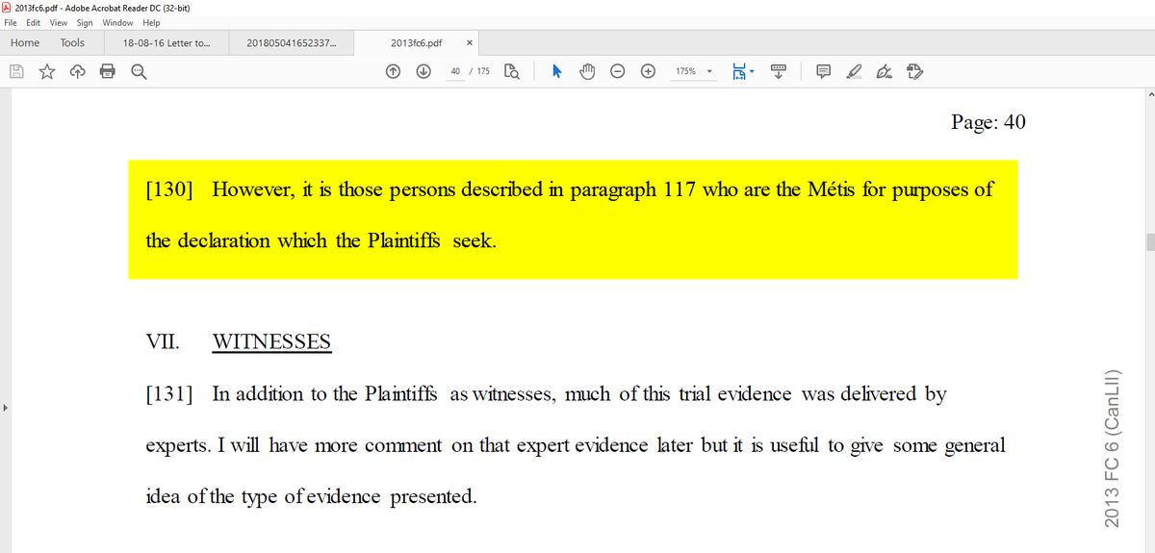The image size is (1155, 553).
Task: Close the 2013fc6.pdf tab
Action: (x=469, y=42)
